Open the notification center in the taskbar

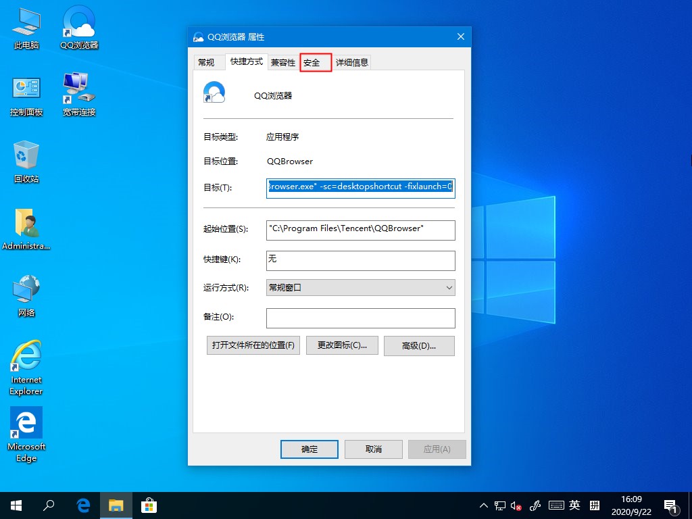[x=671, y=505]
